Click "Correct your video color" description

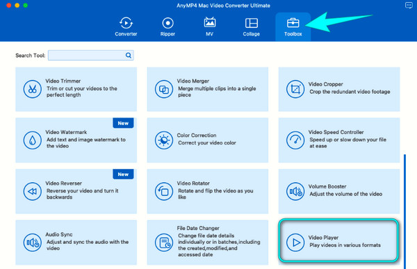[x=207, y=143]
